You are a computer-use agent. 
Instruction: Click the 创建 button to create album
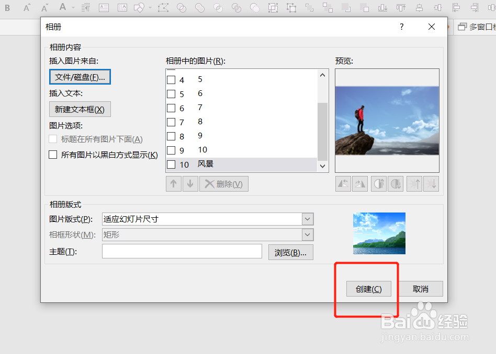tap(368, 288)
